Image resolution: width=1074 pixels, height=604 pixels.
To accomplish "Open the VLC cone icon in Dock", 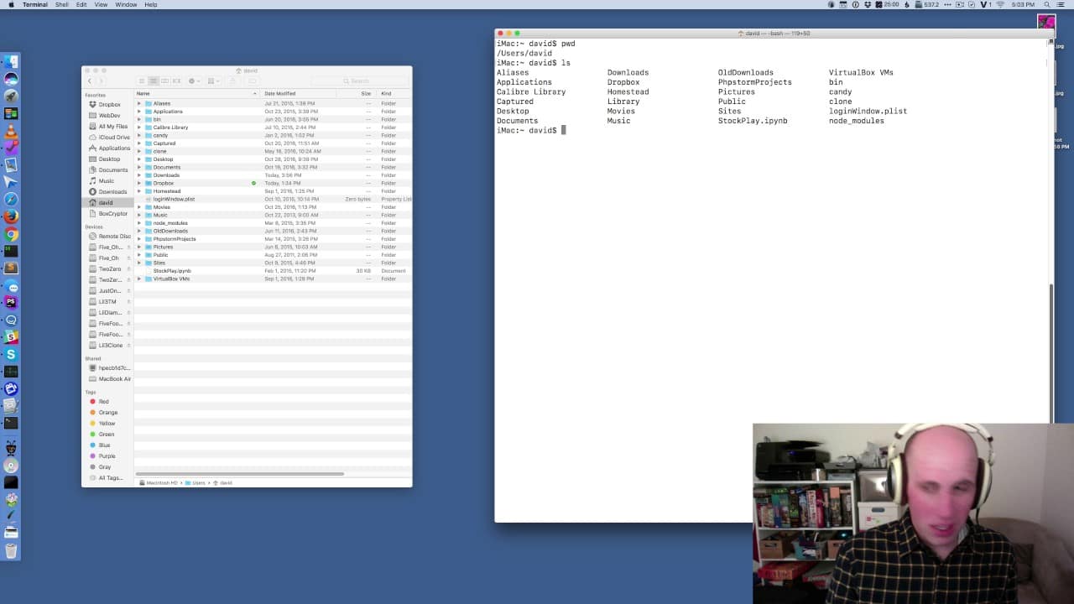I will pos(11,130).
